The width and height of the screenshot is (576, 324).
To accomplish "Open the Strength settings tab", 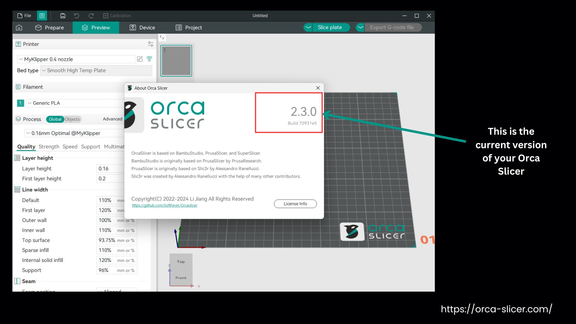I will pyautogui.click(x=49, y=147).
